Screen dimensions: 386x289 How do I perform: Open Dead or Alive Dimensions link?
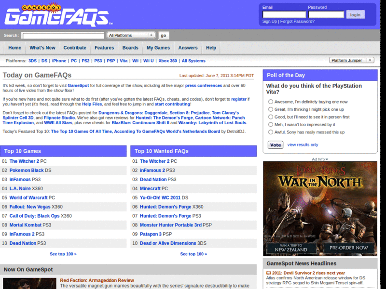(168, 243)
